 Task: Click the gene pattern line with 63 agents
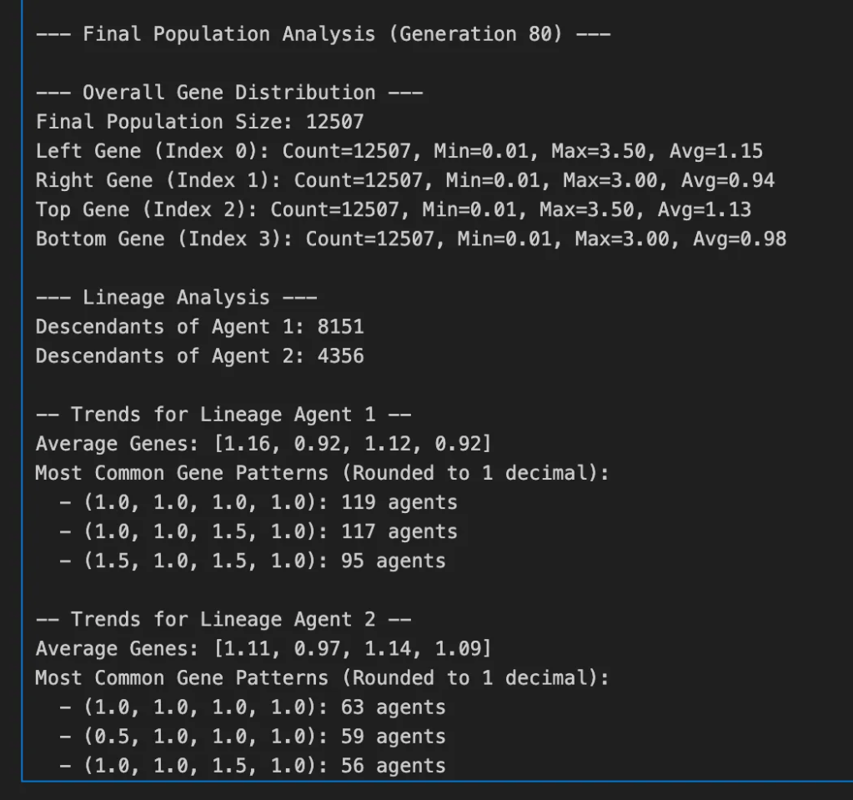coord(252,707)
